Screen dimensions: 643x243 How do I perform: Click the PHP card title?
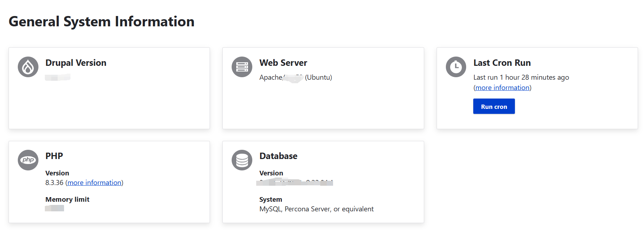pos(54,156)
